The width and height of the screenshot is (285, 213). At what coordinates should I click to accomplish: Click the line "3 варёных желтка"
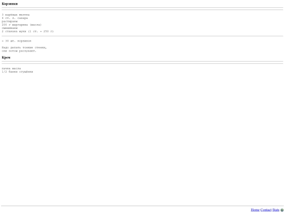click(16, 15)
